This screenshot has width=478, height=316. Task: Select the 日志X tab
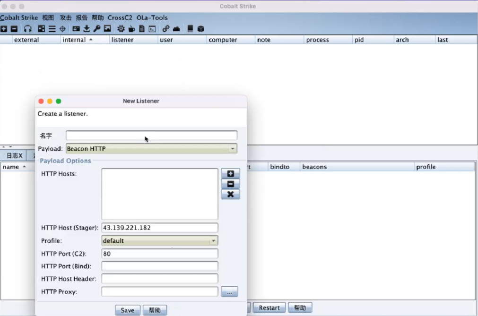click(x=14, y=155)
